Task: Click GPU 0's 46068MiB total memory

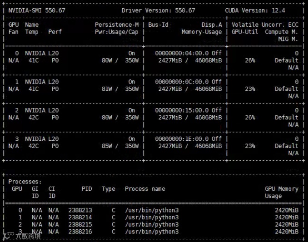Action: [x=209, y=60]
